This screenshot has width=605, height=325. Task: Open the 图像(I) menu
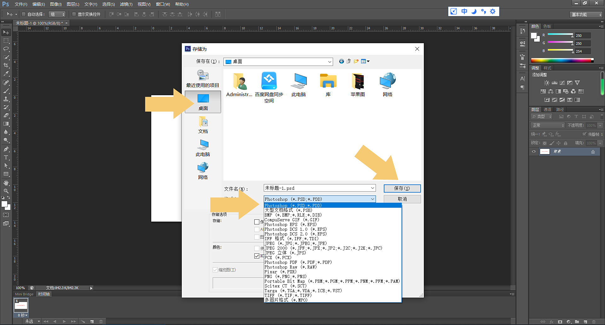point(56,4)
